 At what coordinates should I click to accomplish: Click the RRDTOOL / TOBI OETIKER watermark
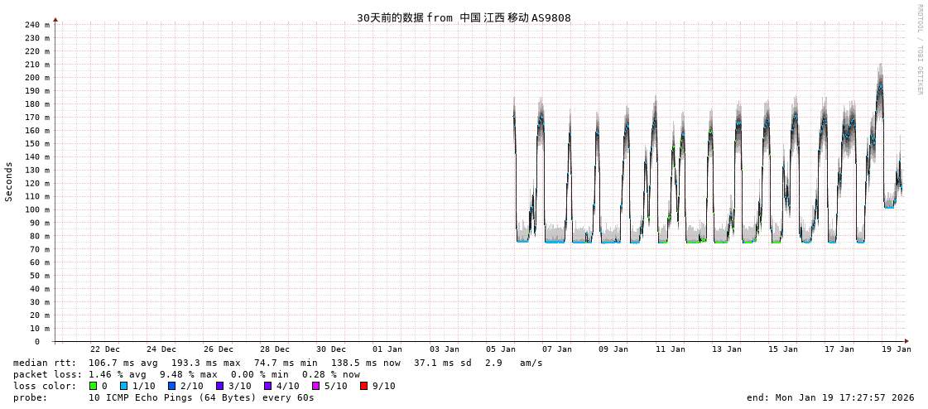click(919, 50)
